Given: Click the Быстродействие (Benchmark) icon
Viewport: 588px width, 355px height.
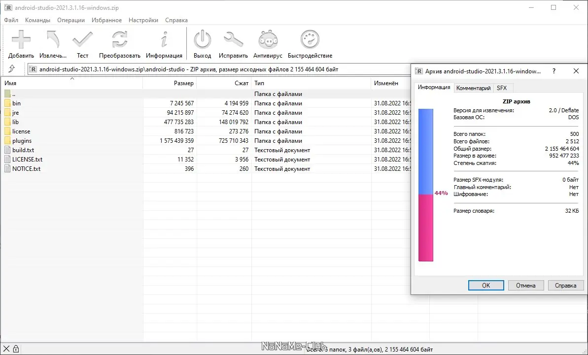Looking at the screenshot, I should [310, 39].
